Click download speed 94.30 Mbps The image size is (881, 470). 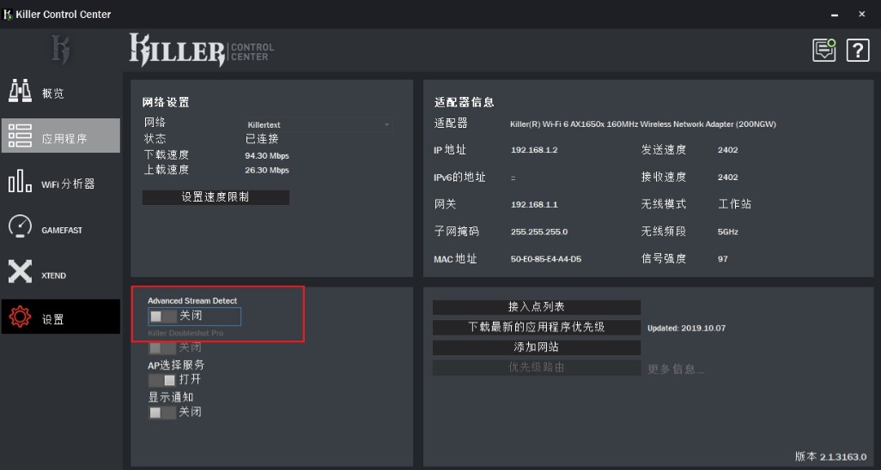coord(267,155)
